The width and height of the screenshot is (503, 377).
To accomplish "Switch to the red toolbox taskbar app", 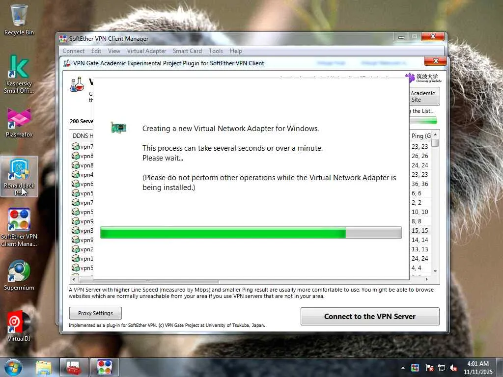I will click(x=74, y=368).
